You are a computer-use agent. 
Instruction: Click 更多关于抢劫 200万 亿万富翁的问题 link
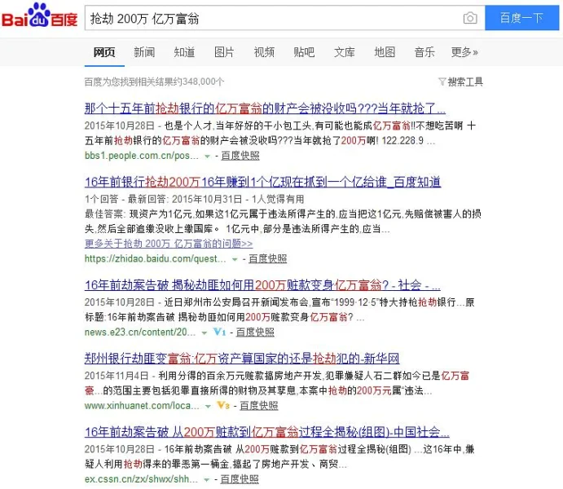168,243
